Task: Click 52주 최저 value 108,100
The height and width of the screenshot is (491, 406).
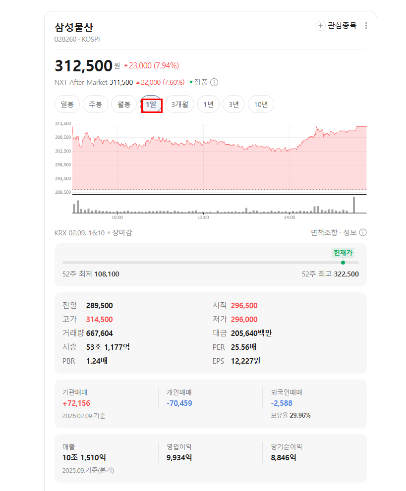Action: pyautogui.click(x=107, y=274)
